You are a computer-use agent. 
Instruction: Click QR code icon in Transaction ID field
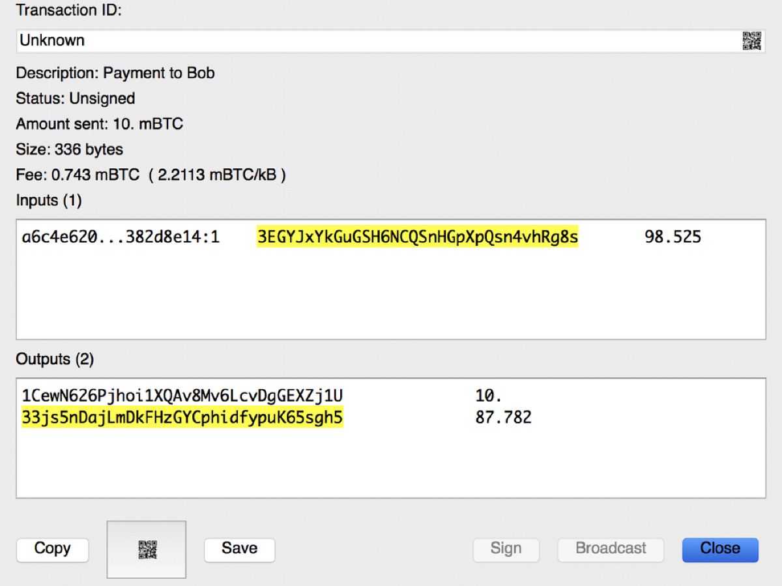click(751, 41)
